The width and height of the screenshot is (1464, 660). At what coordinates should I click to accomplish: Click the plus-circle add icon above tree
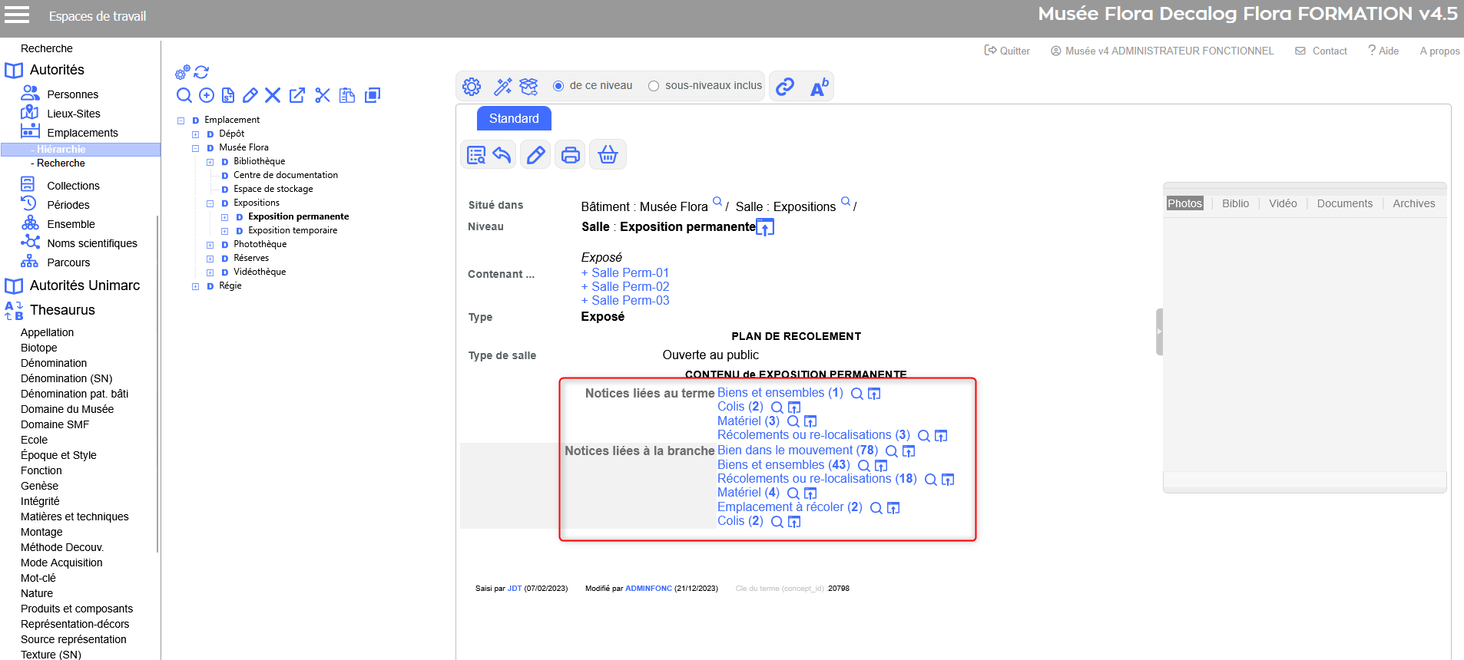pyautogui.click(x=207, y=95)
